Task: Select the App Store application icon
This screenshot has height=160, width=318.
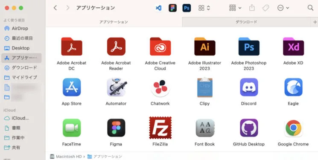Action: [72, 87]
